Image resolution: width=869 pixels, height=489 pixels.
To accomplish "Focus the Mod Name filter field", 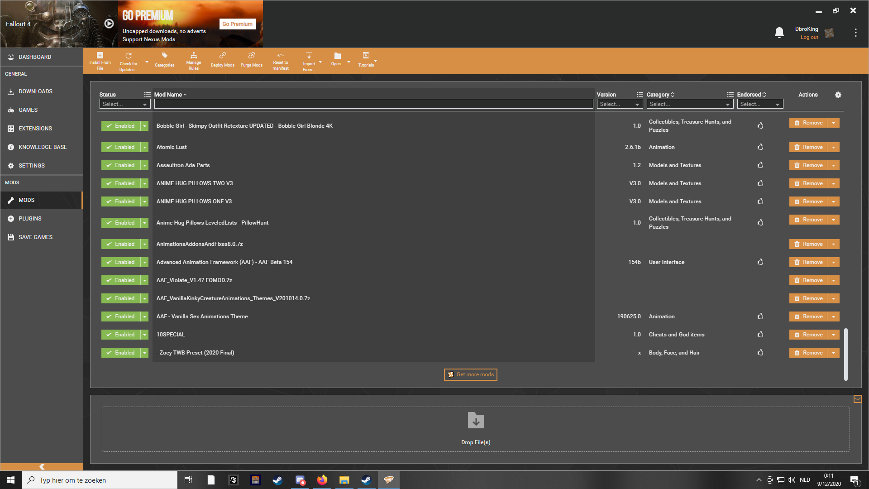I will (x=373, y=104).
